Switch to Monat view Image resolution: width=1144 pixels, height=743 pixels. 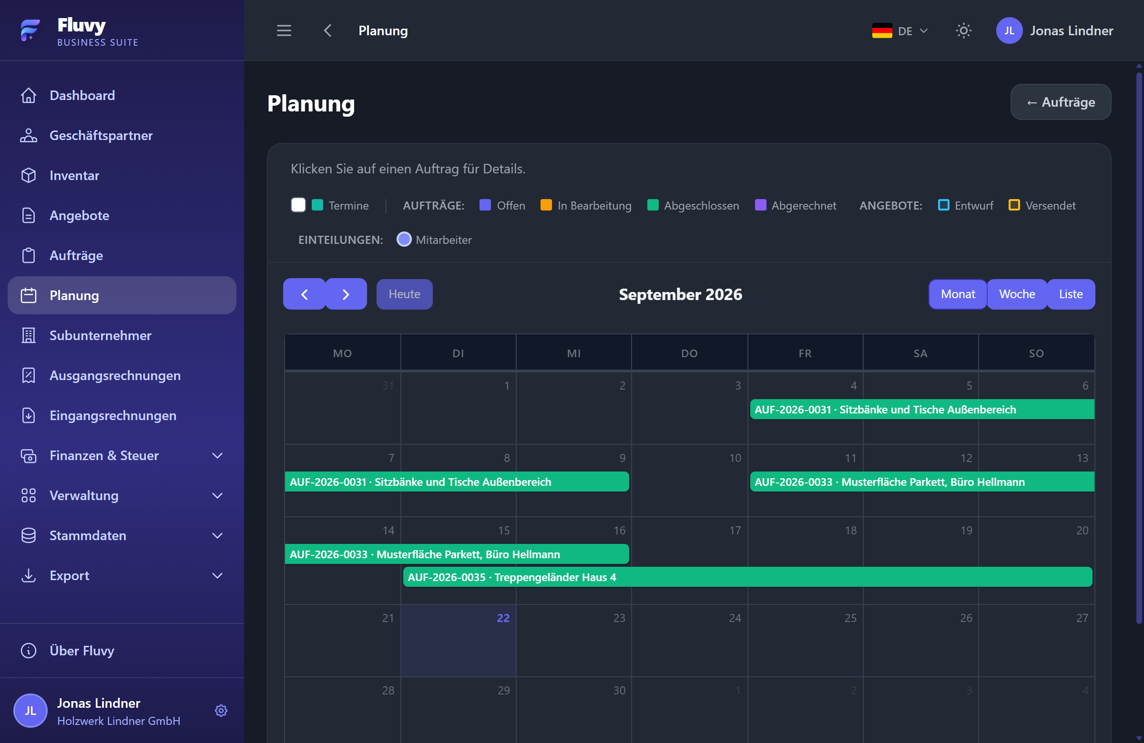(958, 294)
